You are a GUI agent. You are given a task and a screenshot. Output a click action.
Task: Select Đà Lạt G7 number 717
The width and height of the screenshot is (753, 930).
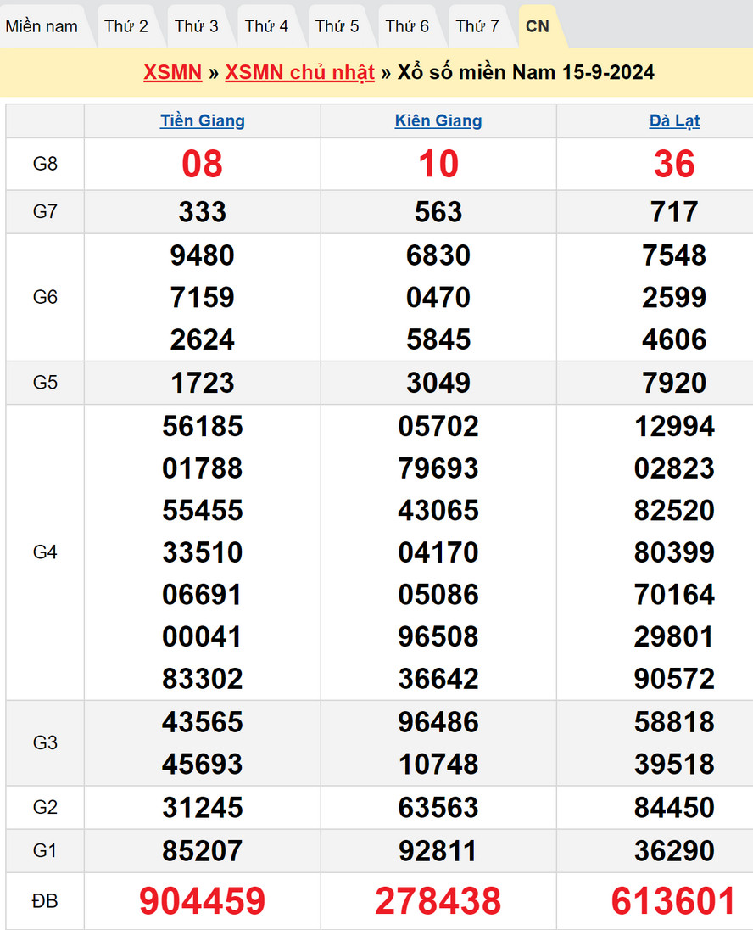click(x=674, y=211)
